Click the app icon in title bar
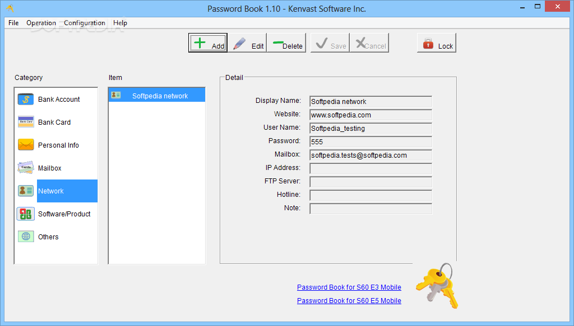Image resolution: width=574 pixels, height=326 pixels. tap(10, 8)
